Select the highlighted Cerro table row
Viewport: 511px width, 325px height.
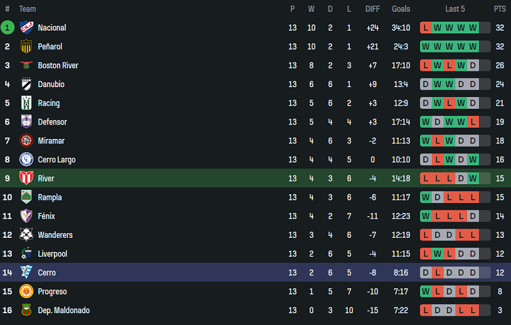tap(255, 273)
